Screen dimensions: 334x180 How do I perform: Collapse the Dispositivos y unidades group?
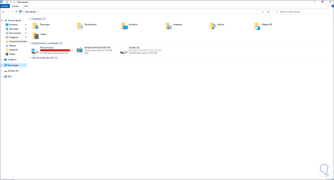[x=30, y=43]
